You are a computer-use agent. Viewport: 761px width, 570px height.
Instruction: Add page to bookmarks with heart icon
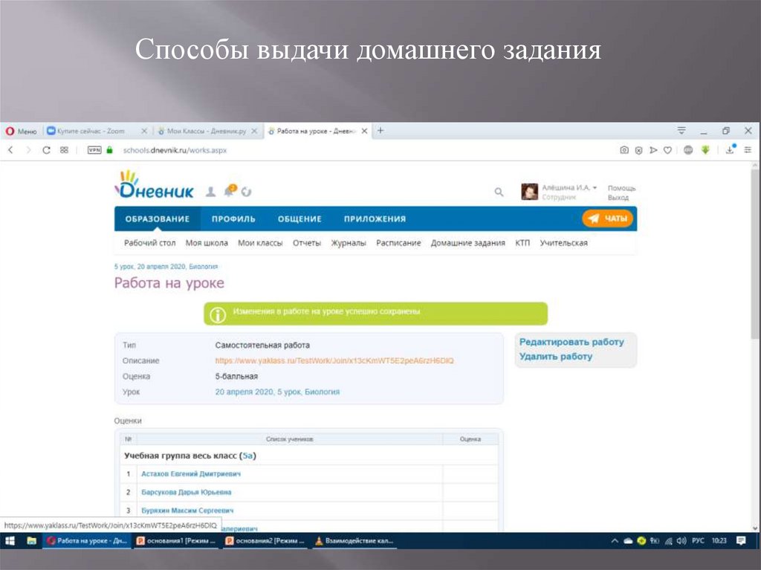click(668, 150)
